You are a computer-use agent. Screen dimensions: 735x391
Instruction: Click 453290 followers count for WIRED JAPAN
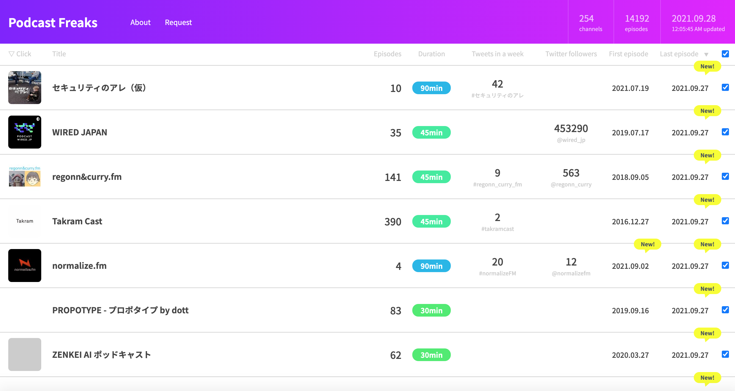tap(571, 129)
